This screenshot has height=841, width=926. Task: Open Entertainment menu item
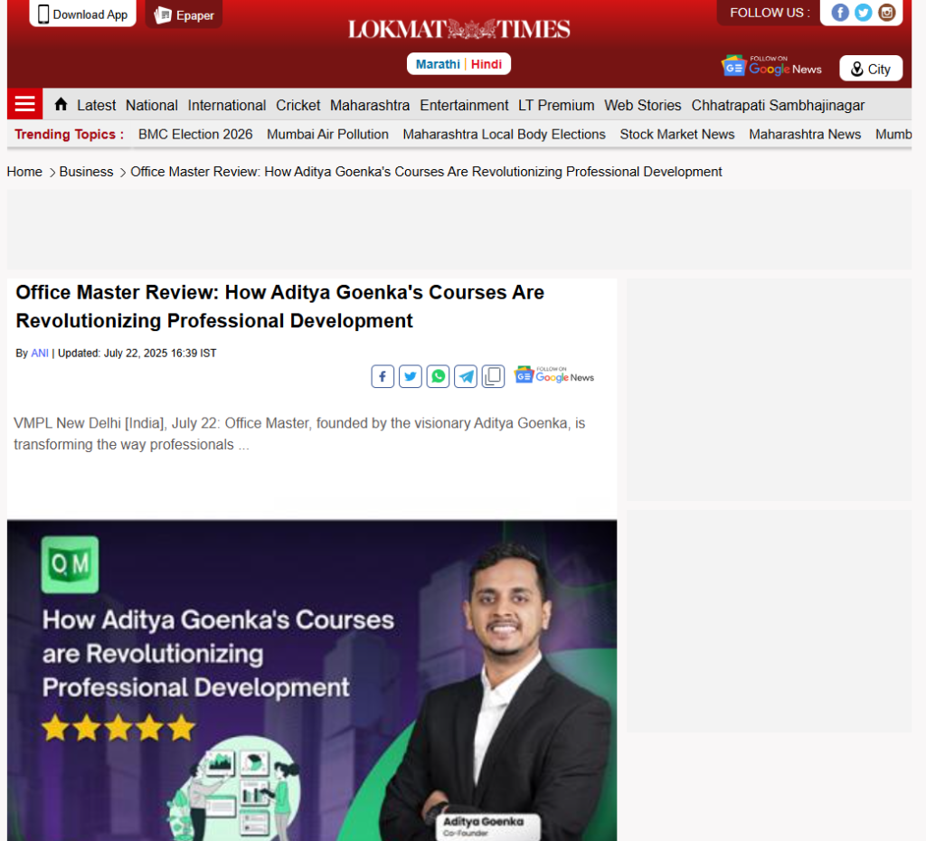click(464, 105)
